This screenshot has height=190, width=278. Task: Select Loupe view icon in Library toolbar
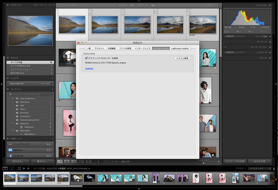pos(67,161)
